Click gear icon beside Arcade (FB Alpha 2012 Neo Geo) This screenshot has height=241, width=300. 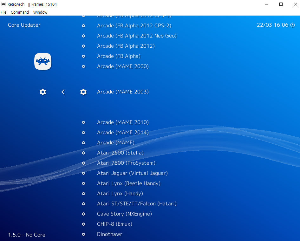click(x=83, y=36)
